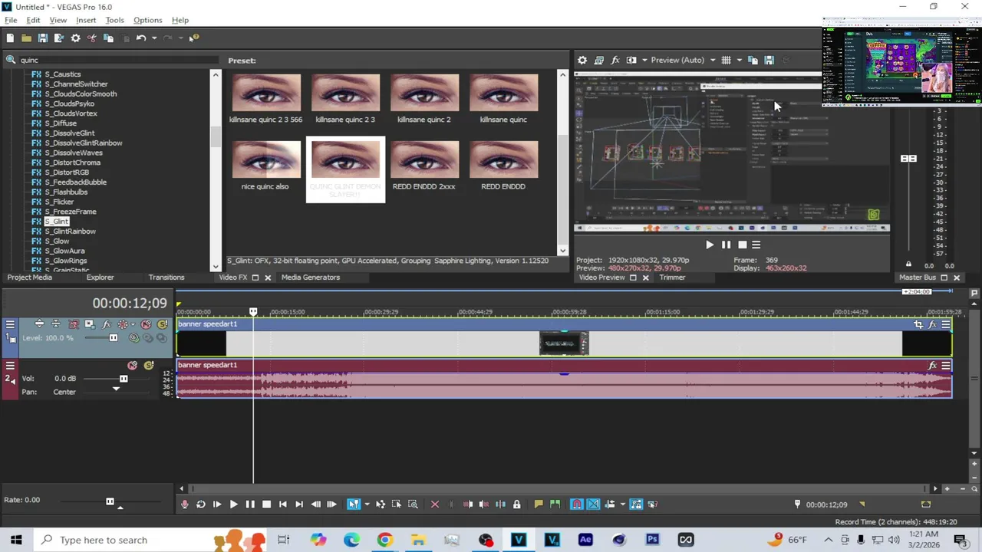This screenshot has width=982, height=552.
Task: Open the Options menu
Action: coord(147,20)
